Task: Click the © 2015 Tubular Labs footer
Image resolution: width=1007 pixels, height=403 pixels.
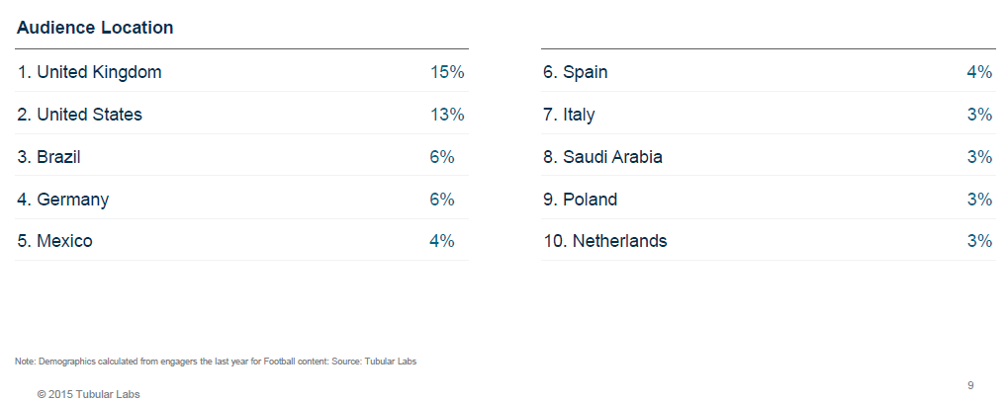Action: click(88, 394)
